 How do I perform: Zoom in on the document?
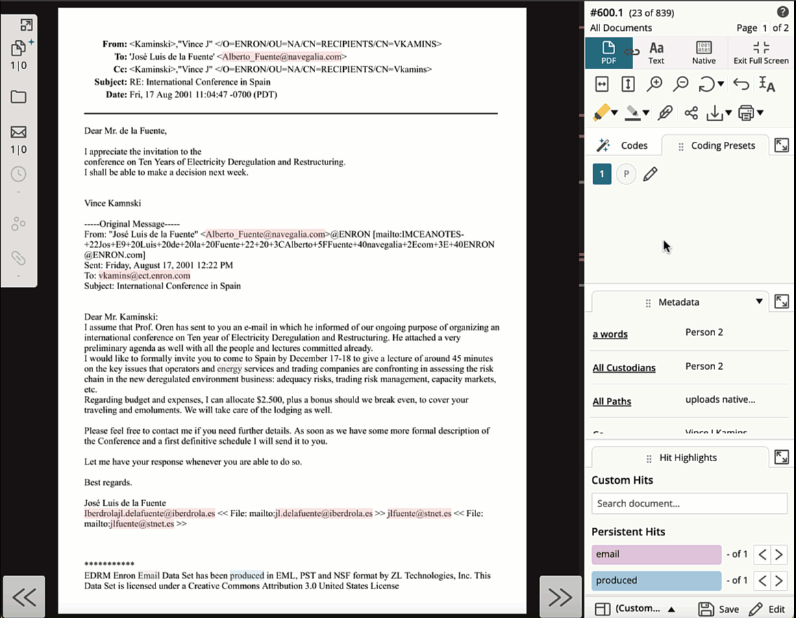pos(654,84)
